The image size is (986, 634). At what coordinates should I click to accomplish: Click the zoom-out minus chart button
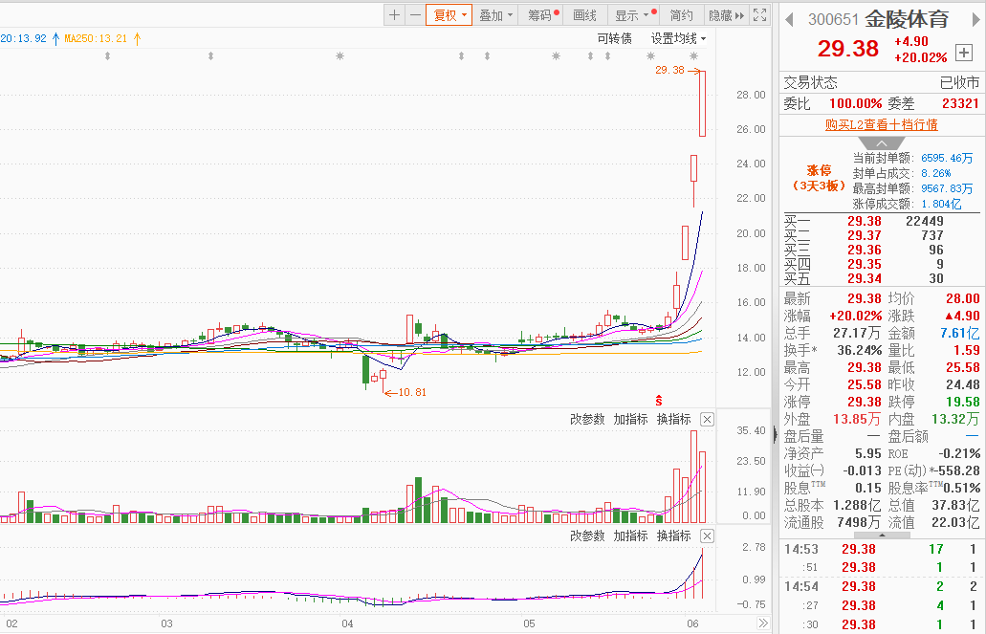(x=415, y=15)
